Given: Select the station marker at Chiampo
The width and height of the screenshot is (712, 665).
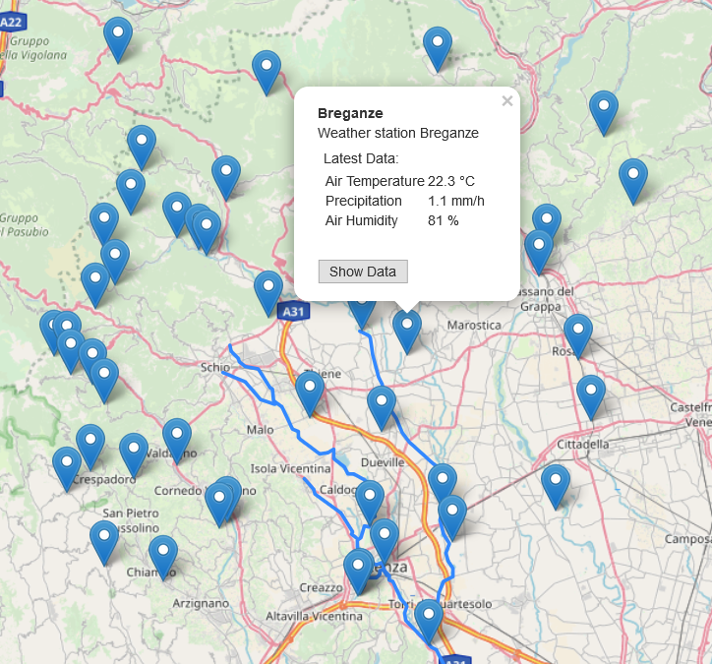Looking at the screenshot, I should (x=163, y=554).
